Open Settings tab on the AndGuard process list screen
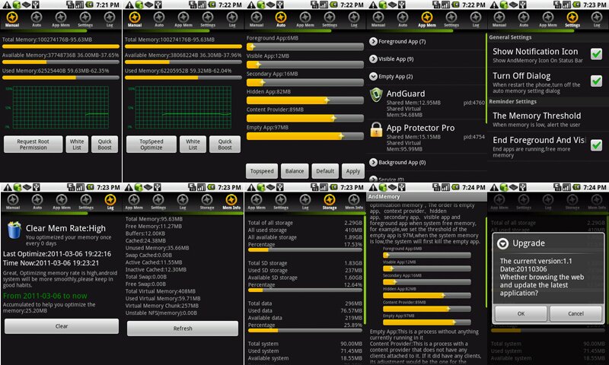 (451, 20)
